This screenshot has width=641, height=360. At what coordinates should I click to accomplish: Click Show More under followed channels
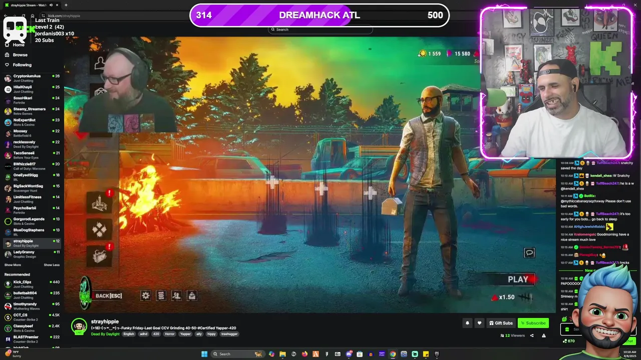pos(13,265)
